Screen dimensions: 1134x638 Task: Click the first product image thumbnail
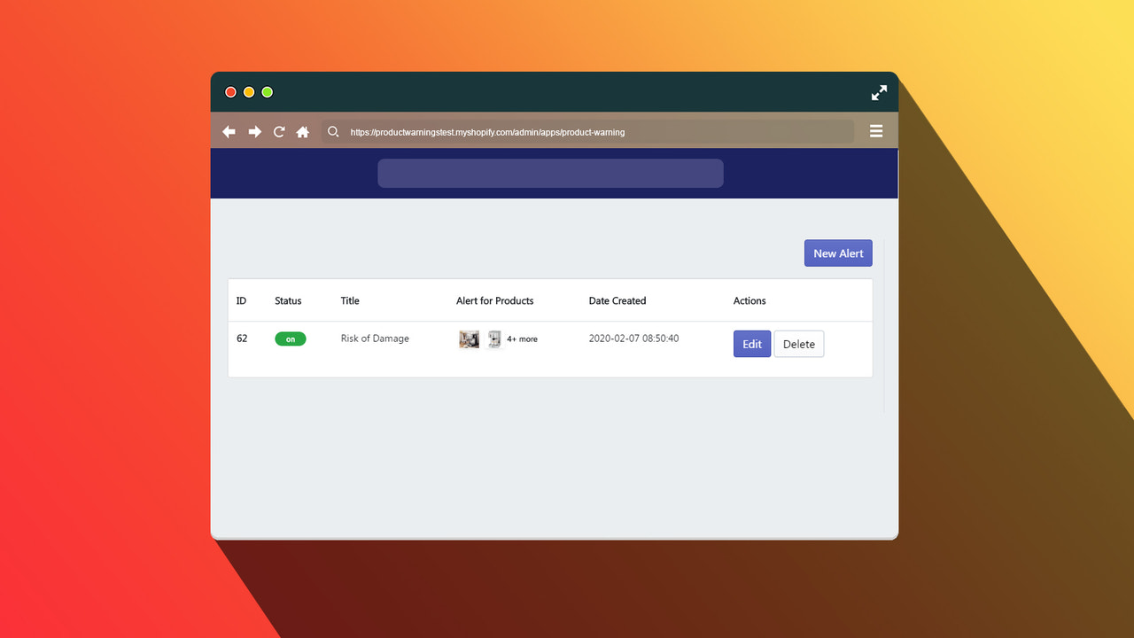click(469, 338)
